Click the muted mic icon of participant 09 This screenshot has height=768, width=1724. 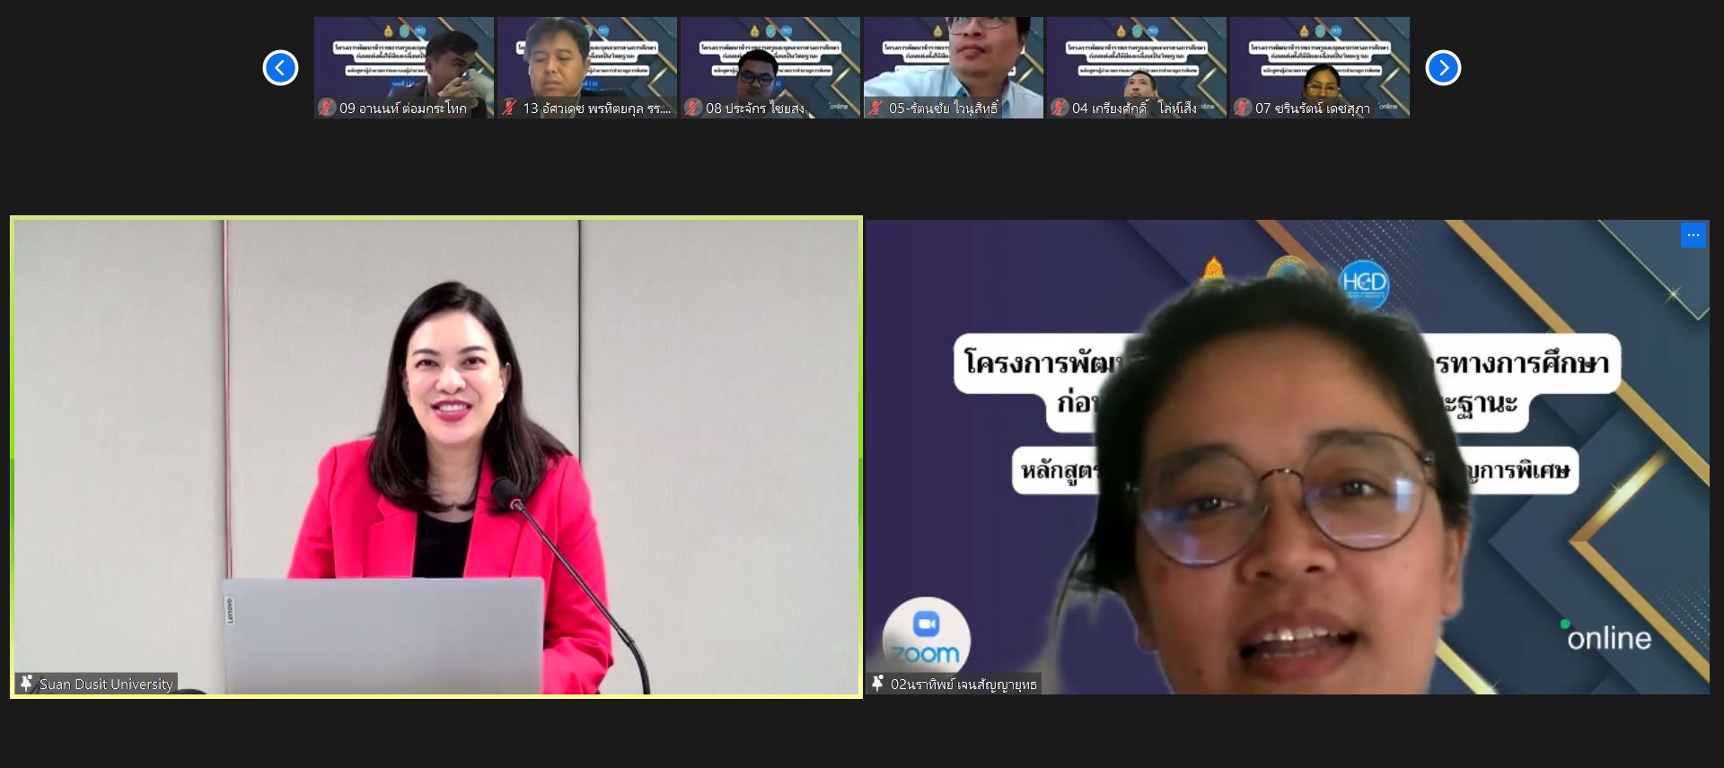(326, 108)
